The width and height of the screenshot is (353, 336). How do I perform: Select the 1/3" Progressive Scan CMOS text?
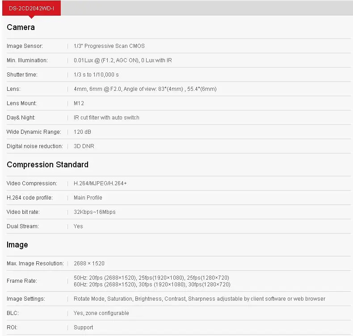point(109,46)
